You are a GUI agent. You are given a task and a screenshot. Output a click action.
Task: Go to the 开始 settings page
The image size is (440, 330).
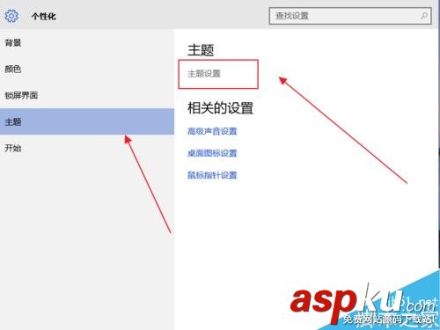(87, 148)
